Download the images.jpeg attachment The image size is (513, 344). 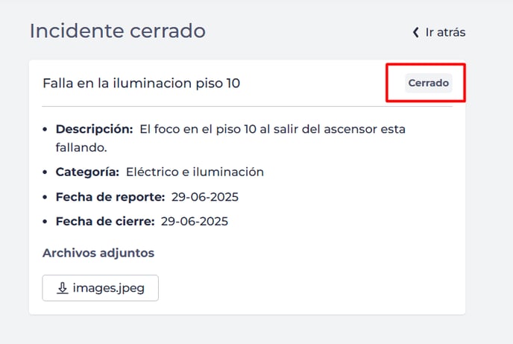tap(101, 288)
